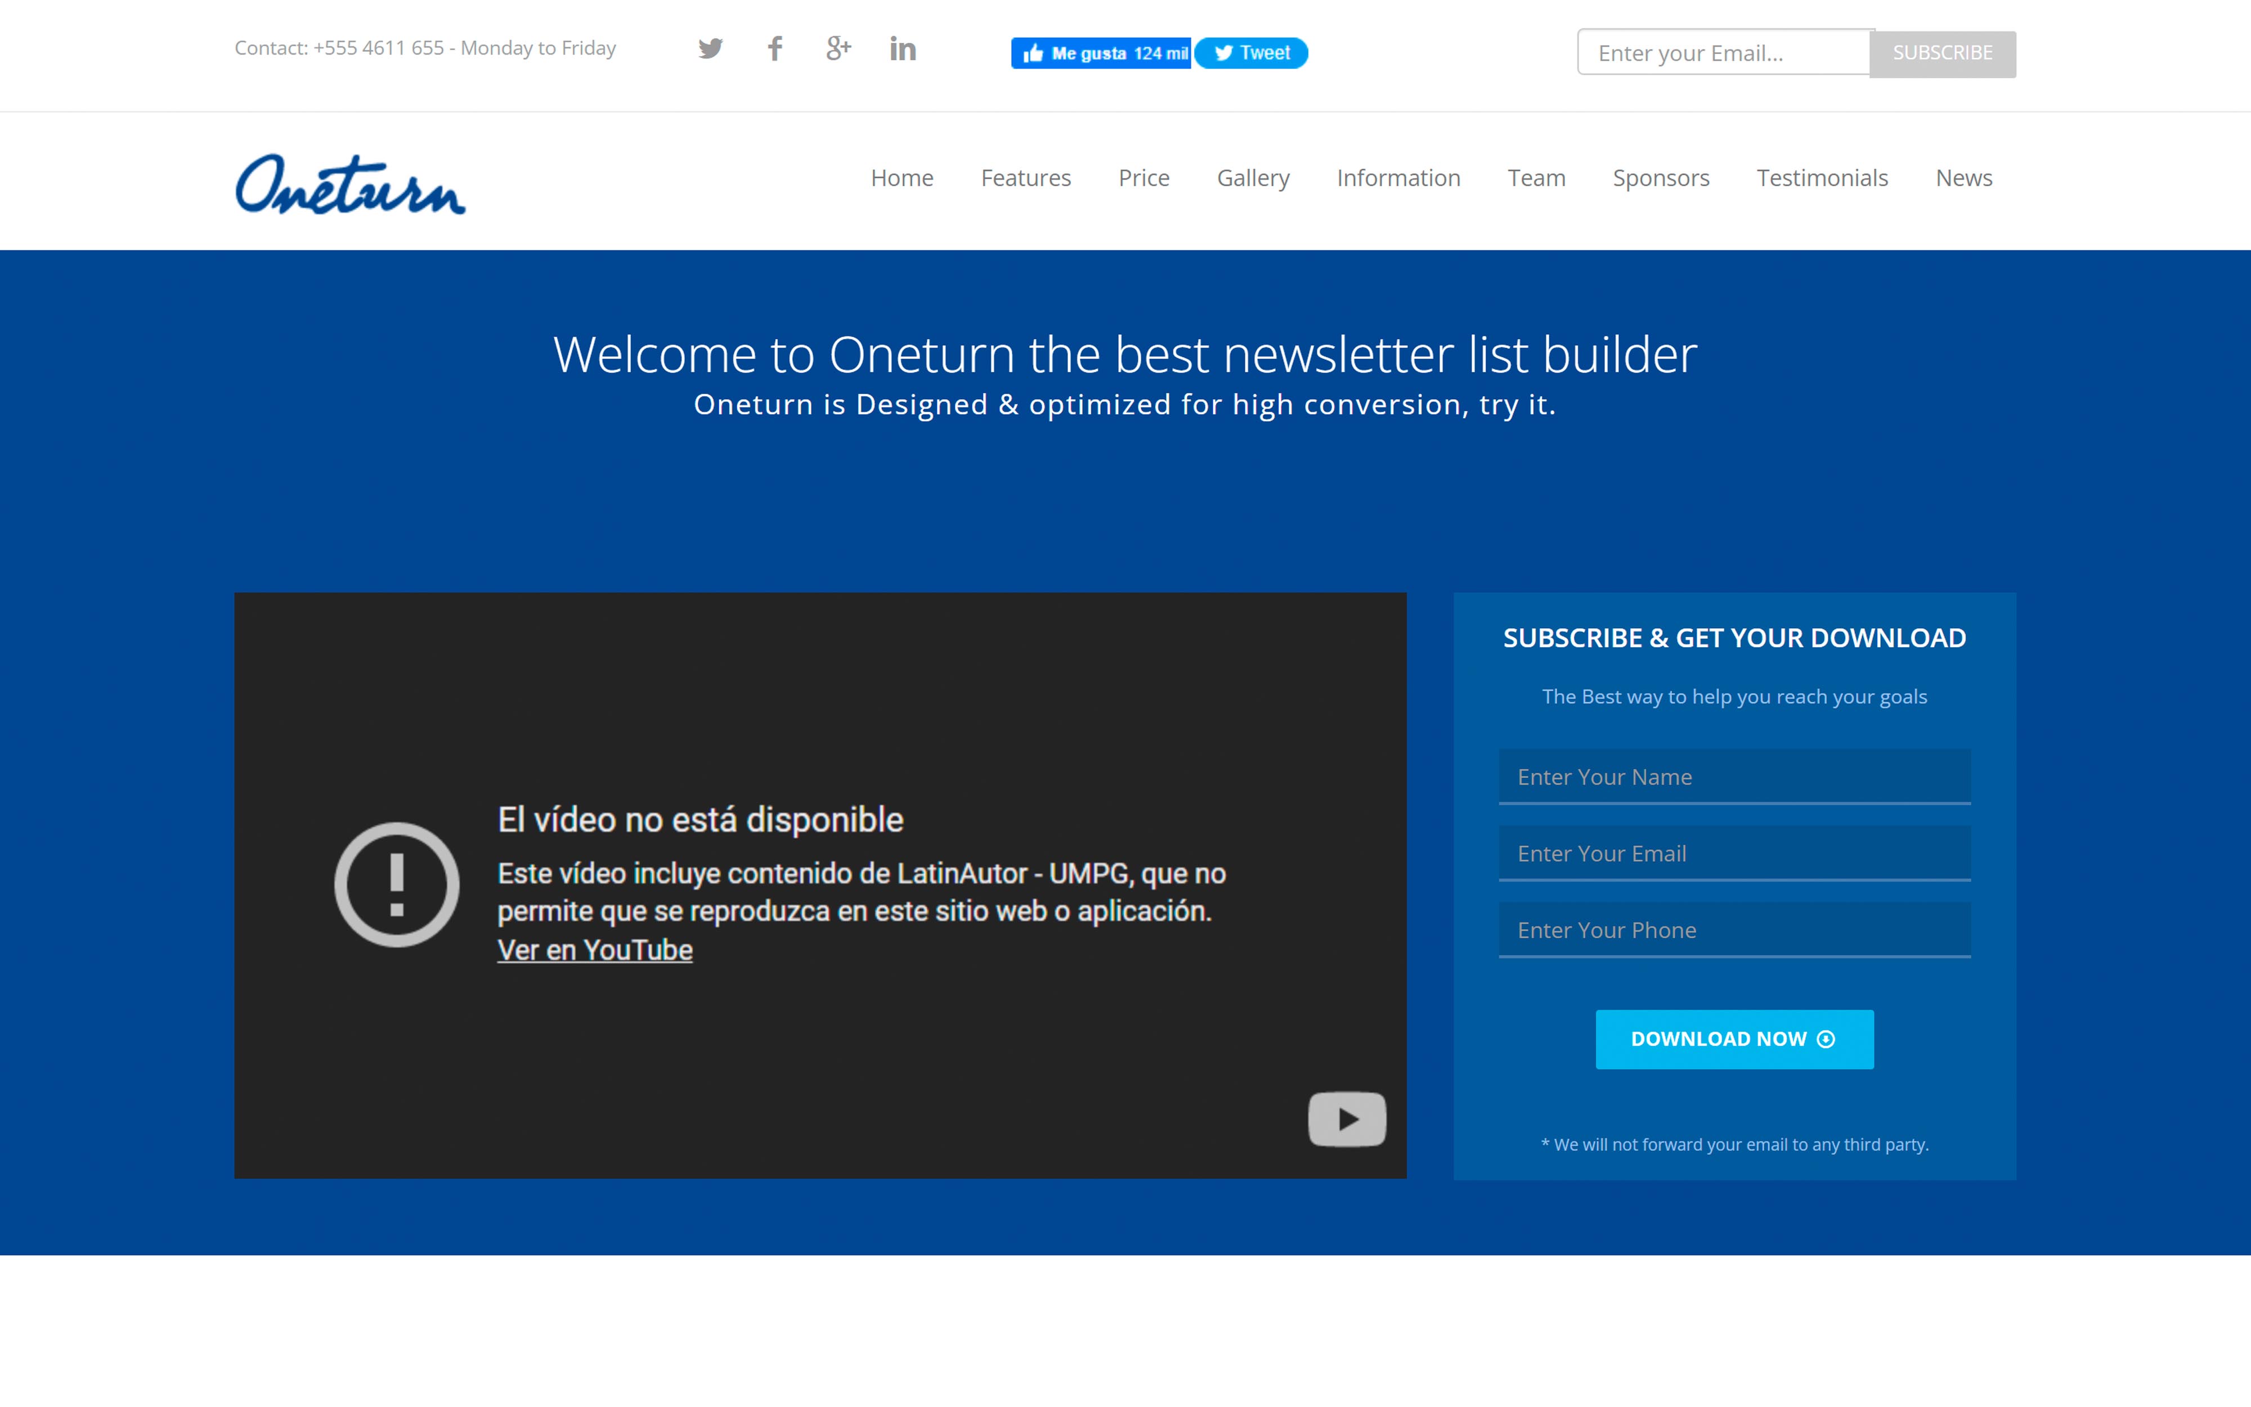Open the Gallery menu item
Image resolution: width=2251 pixels, height=1407 pixels.
1253,178
